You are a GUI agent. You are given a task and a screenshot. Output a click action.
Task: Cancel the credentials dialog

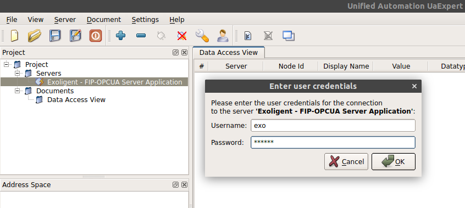(x=346, y=161)
